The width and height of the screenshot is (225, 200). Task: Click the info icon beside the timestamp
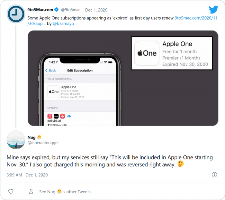click(214, 175)
